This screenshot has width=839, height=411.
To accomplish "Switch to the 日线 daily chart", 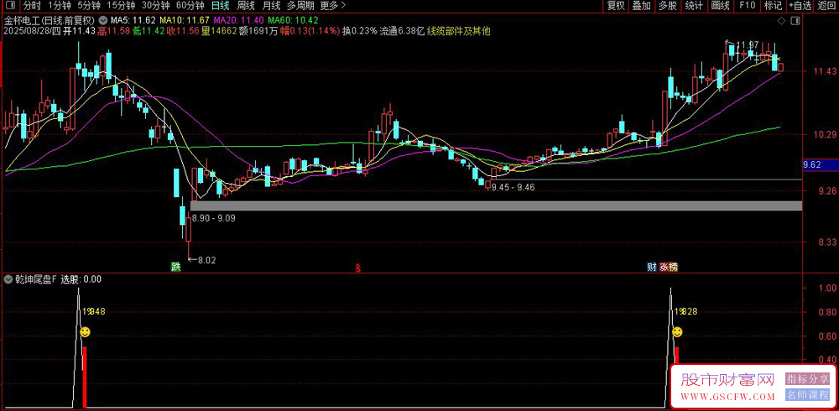I will coord(220,6).
